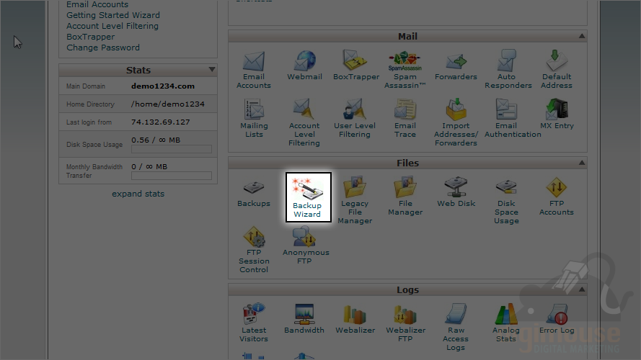Open Account Level Filtering sidebar link
The height and width of the screenshot is (360, 641).
click(x=112, y=26)
